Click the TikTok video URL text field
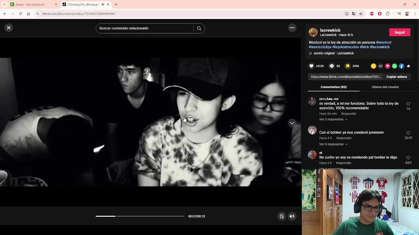 pyautogui.click(x=346, y=77)
